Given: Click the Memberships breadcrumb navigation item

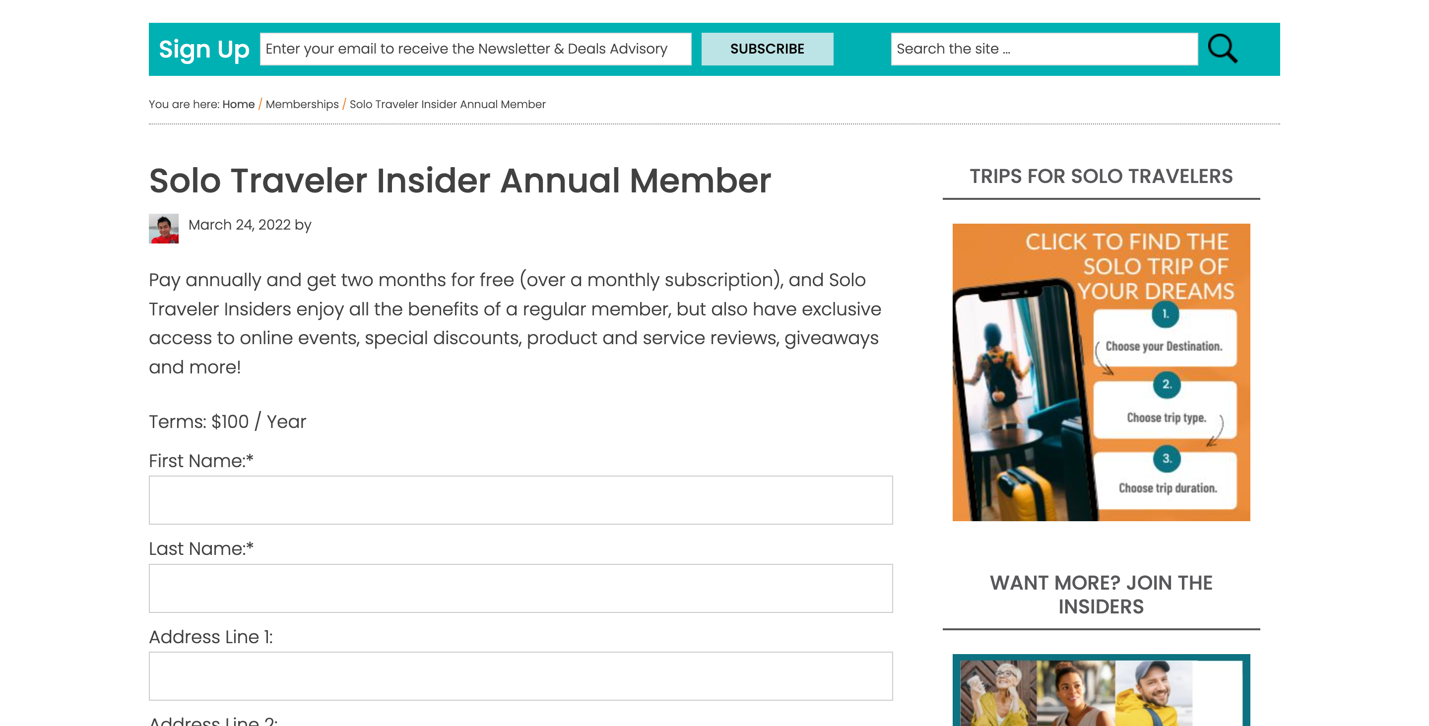Looking at the screenshot, I should 302,104.
